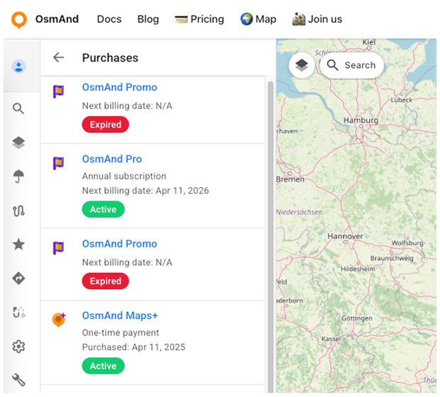Open the Docs menu item
Viewport: 440px width, 397px height.
pos(109,19)
